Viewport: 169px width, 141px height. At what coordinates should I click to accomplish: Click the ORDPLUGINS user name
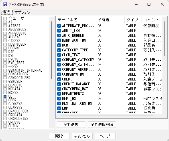point(18,118)
